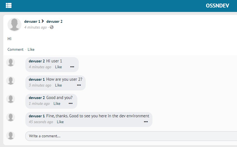Screen dimensions: 237x147
Task: Open devuser 2 profile from post header
Action: (x=54, y=21)
